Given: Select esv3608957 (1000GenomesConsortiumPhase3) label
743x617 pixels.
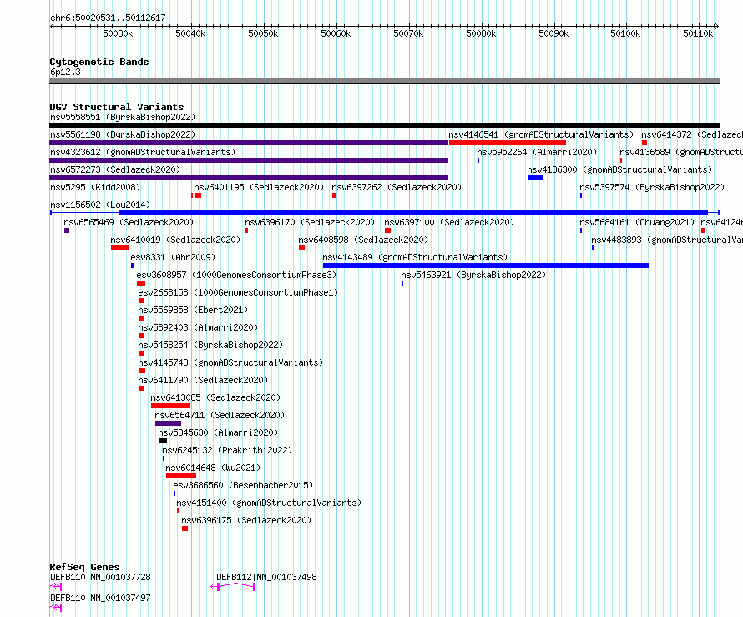Looking at the screenshot, I should coord(236,275).
